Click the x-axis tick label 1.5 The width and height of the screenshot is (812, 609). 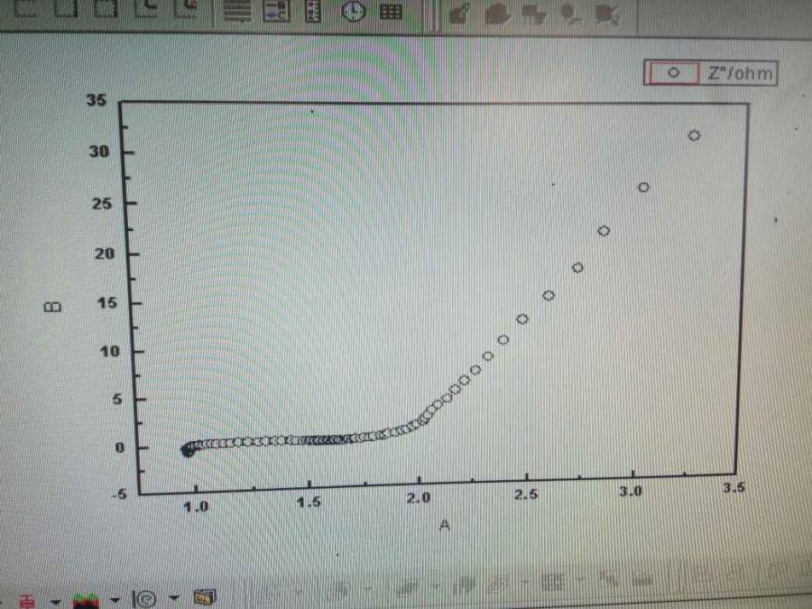point(309,502)
